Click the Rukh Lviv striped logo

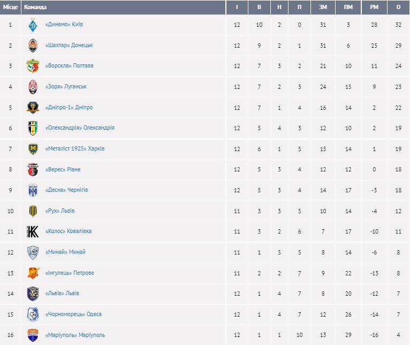33,211
